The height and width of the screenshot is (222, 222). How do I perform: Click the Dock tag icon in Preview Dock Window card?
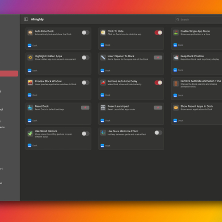[x=30, y=95]
